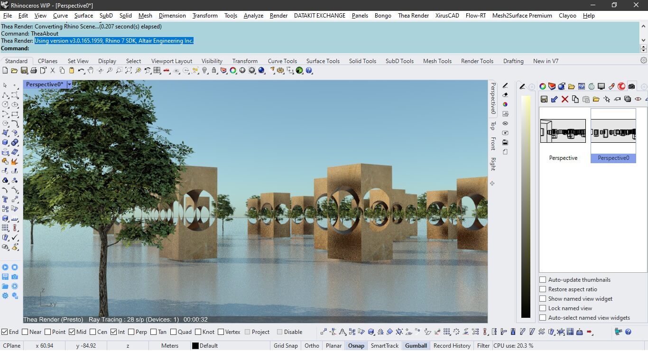Open the Named Views camera panel tab
The image size is (648, 351).
pos(631,86)
